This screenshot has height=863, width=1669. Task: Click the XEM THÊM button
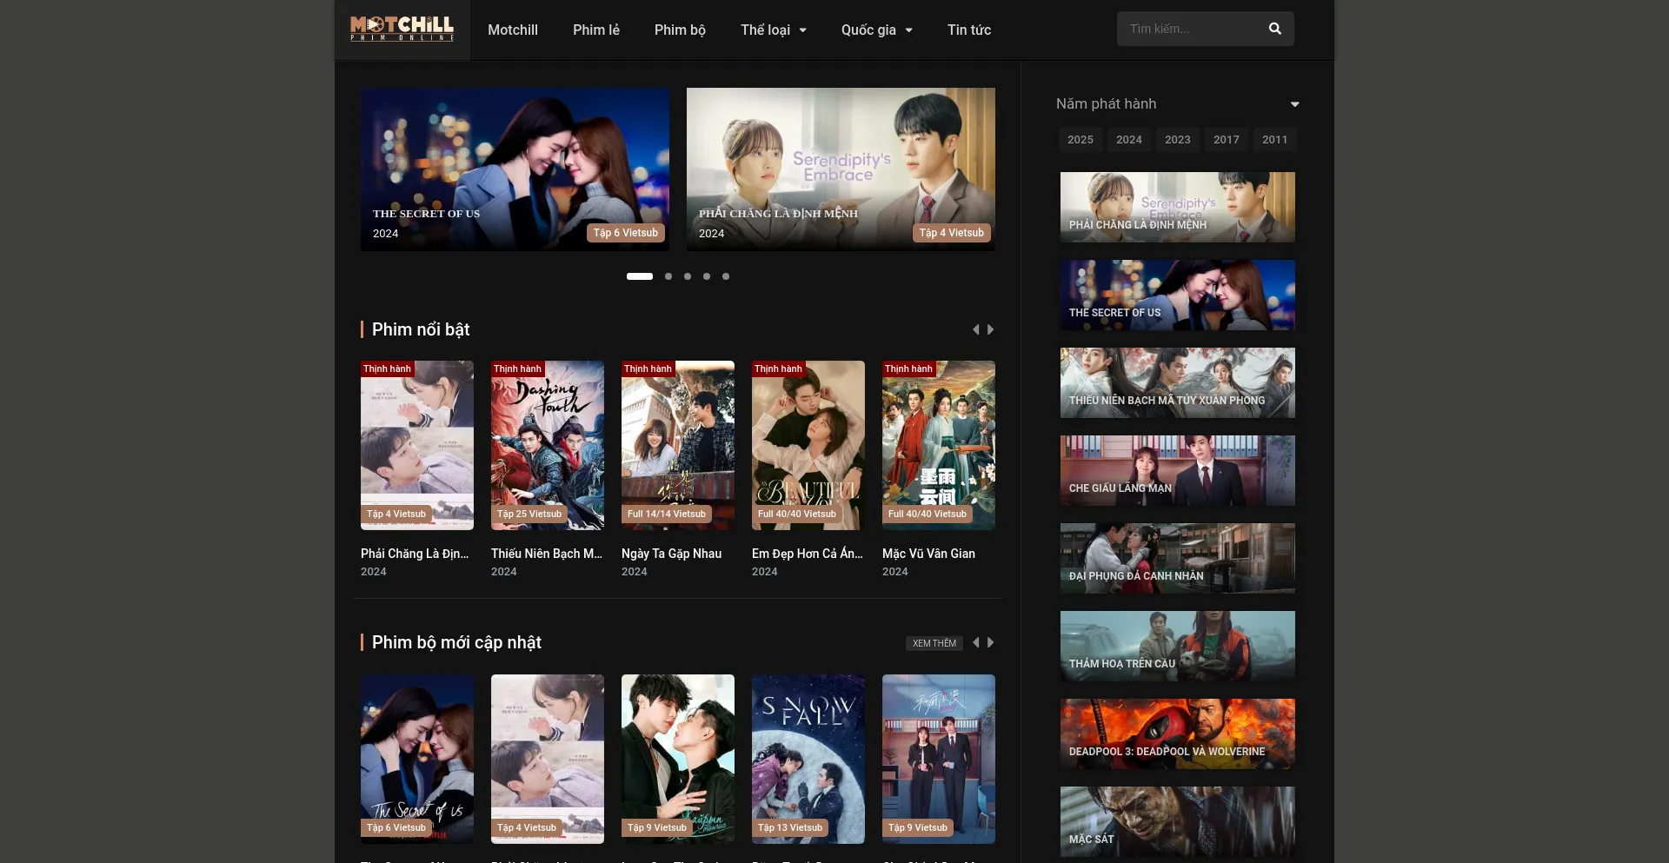coord(934,643)
